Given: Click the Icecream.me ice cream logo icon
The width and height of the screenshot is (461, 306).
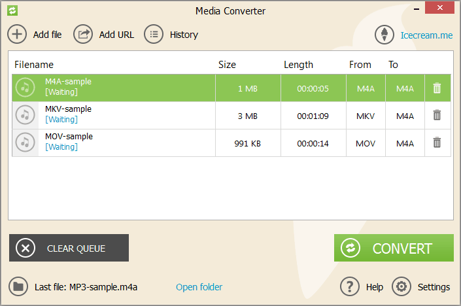Looking at the screenshot, I should 384,35.
